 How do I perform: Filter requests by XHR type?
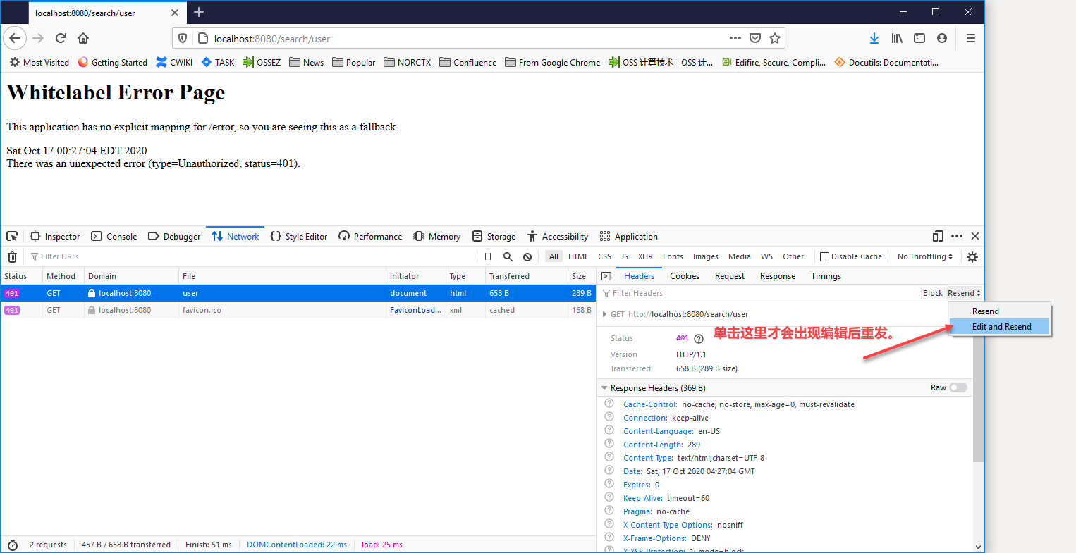[645, 256]
